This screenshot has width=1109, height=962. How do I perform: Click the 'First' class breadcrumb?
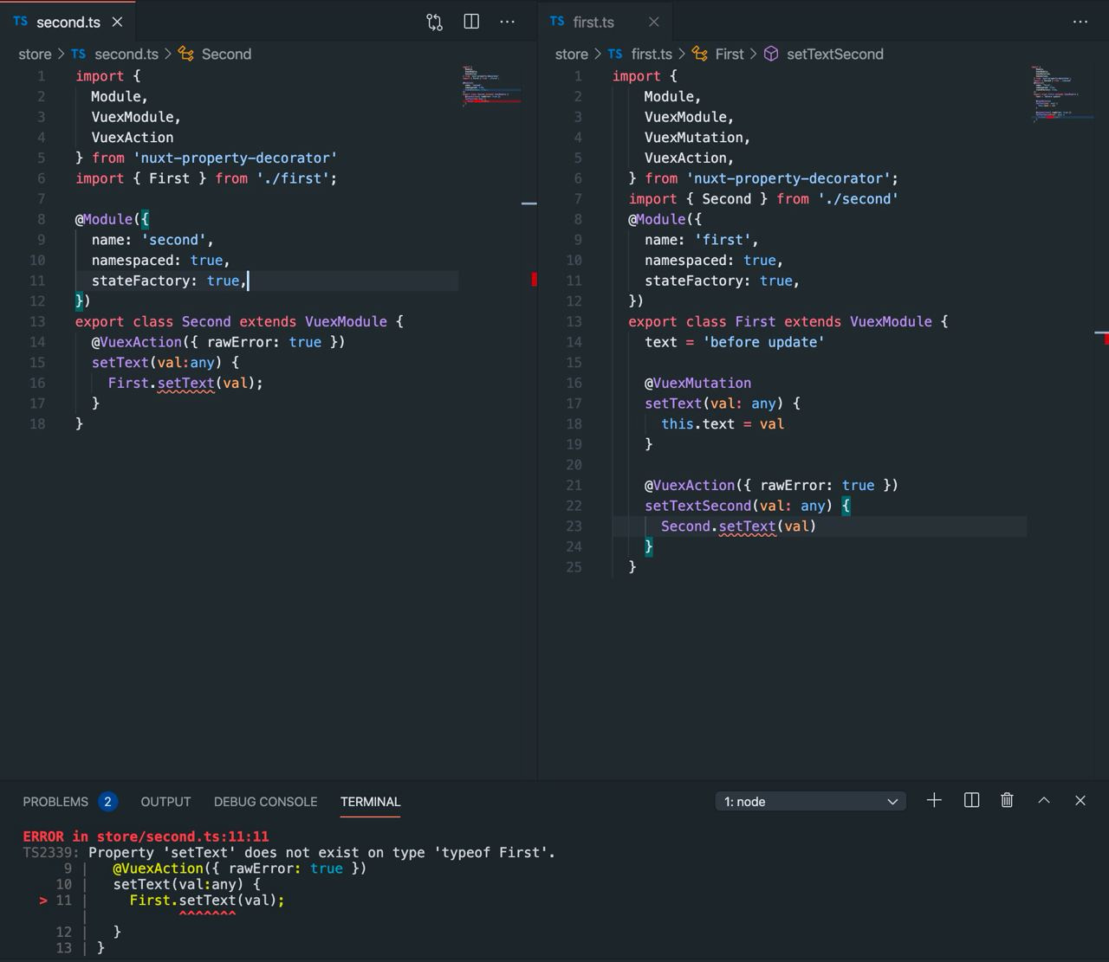click(730, 54)
